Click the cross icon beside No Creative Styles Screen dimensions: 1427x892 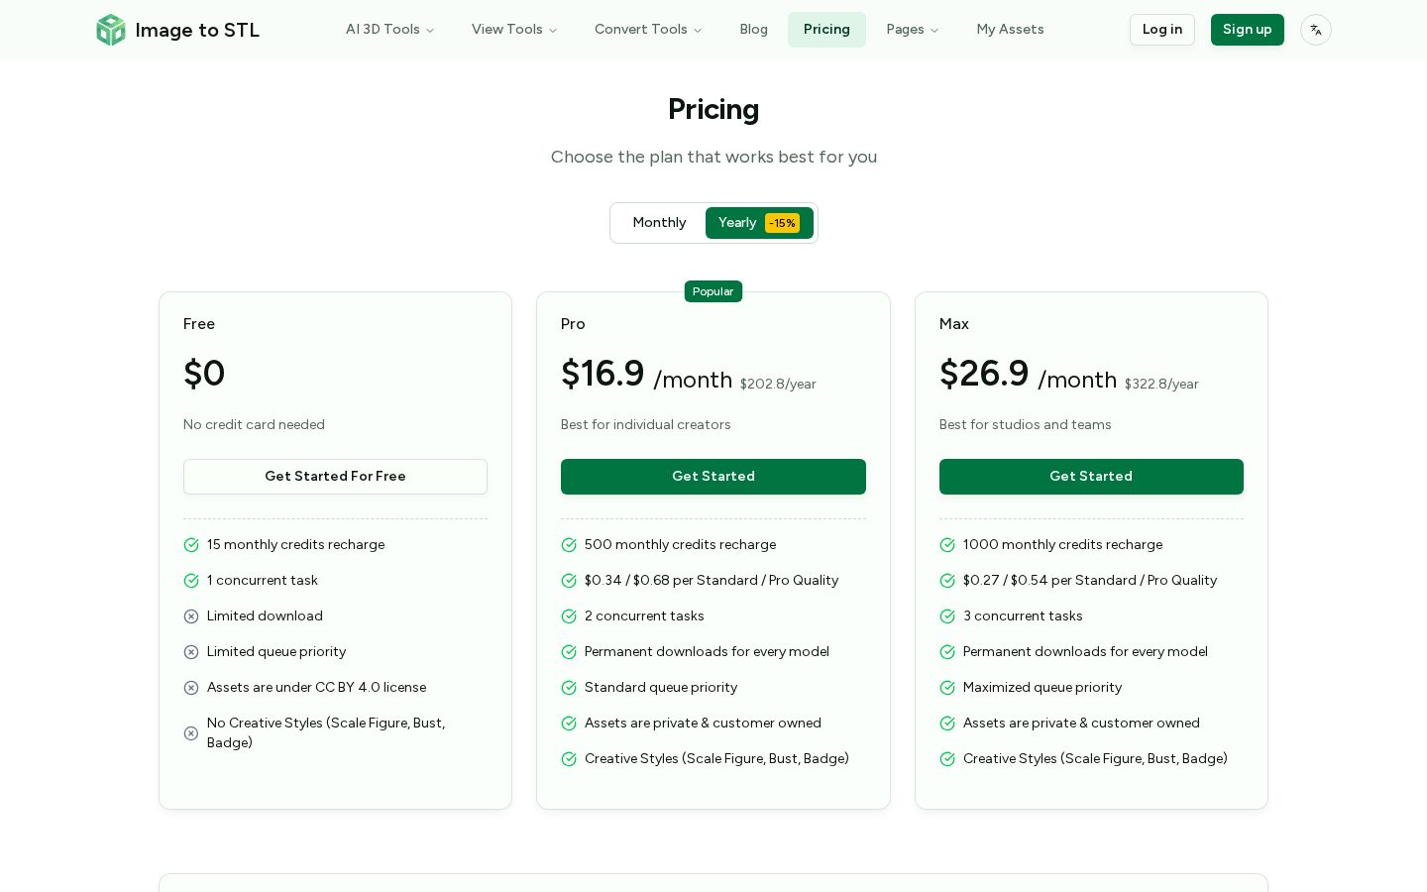click(191, 733)
